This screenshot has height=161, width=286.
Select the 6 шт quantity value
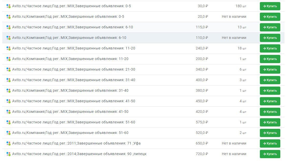coord(243,69)
